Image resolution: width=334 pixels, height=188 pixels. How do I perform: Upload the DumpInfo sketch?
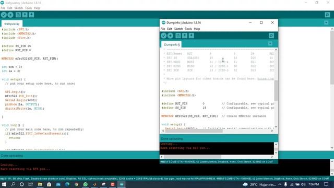[x=170, y=36]
